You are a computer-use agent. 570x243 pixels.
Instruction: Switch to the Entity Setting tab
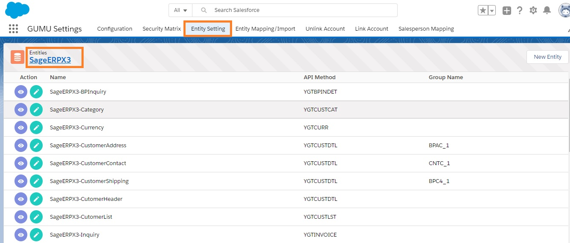coord(208,29)
